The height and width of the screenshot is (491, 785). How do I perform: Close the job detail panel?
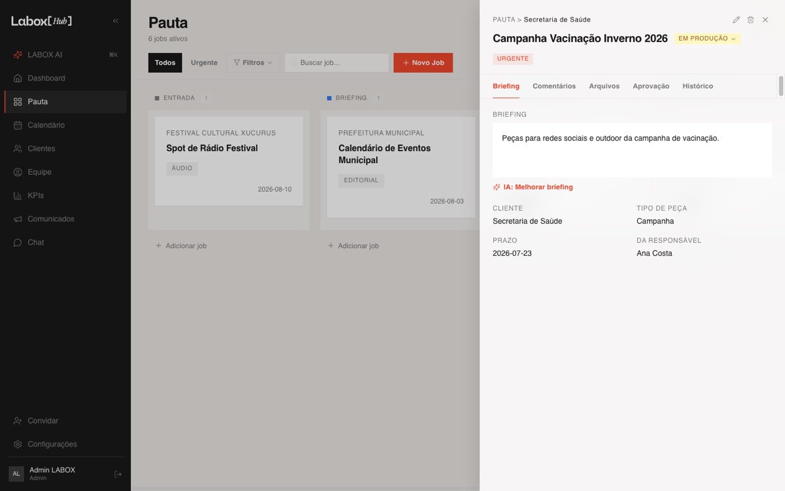click(x=765, y=20)
